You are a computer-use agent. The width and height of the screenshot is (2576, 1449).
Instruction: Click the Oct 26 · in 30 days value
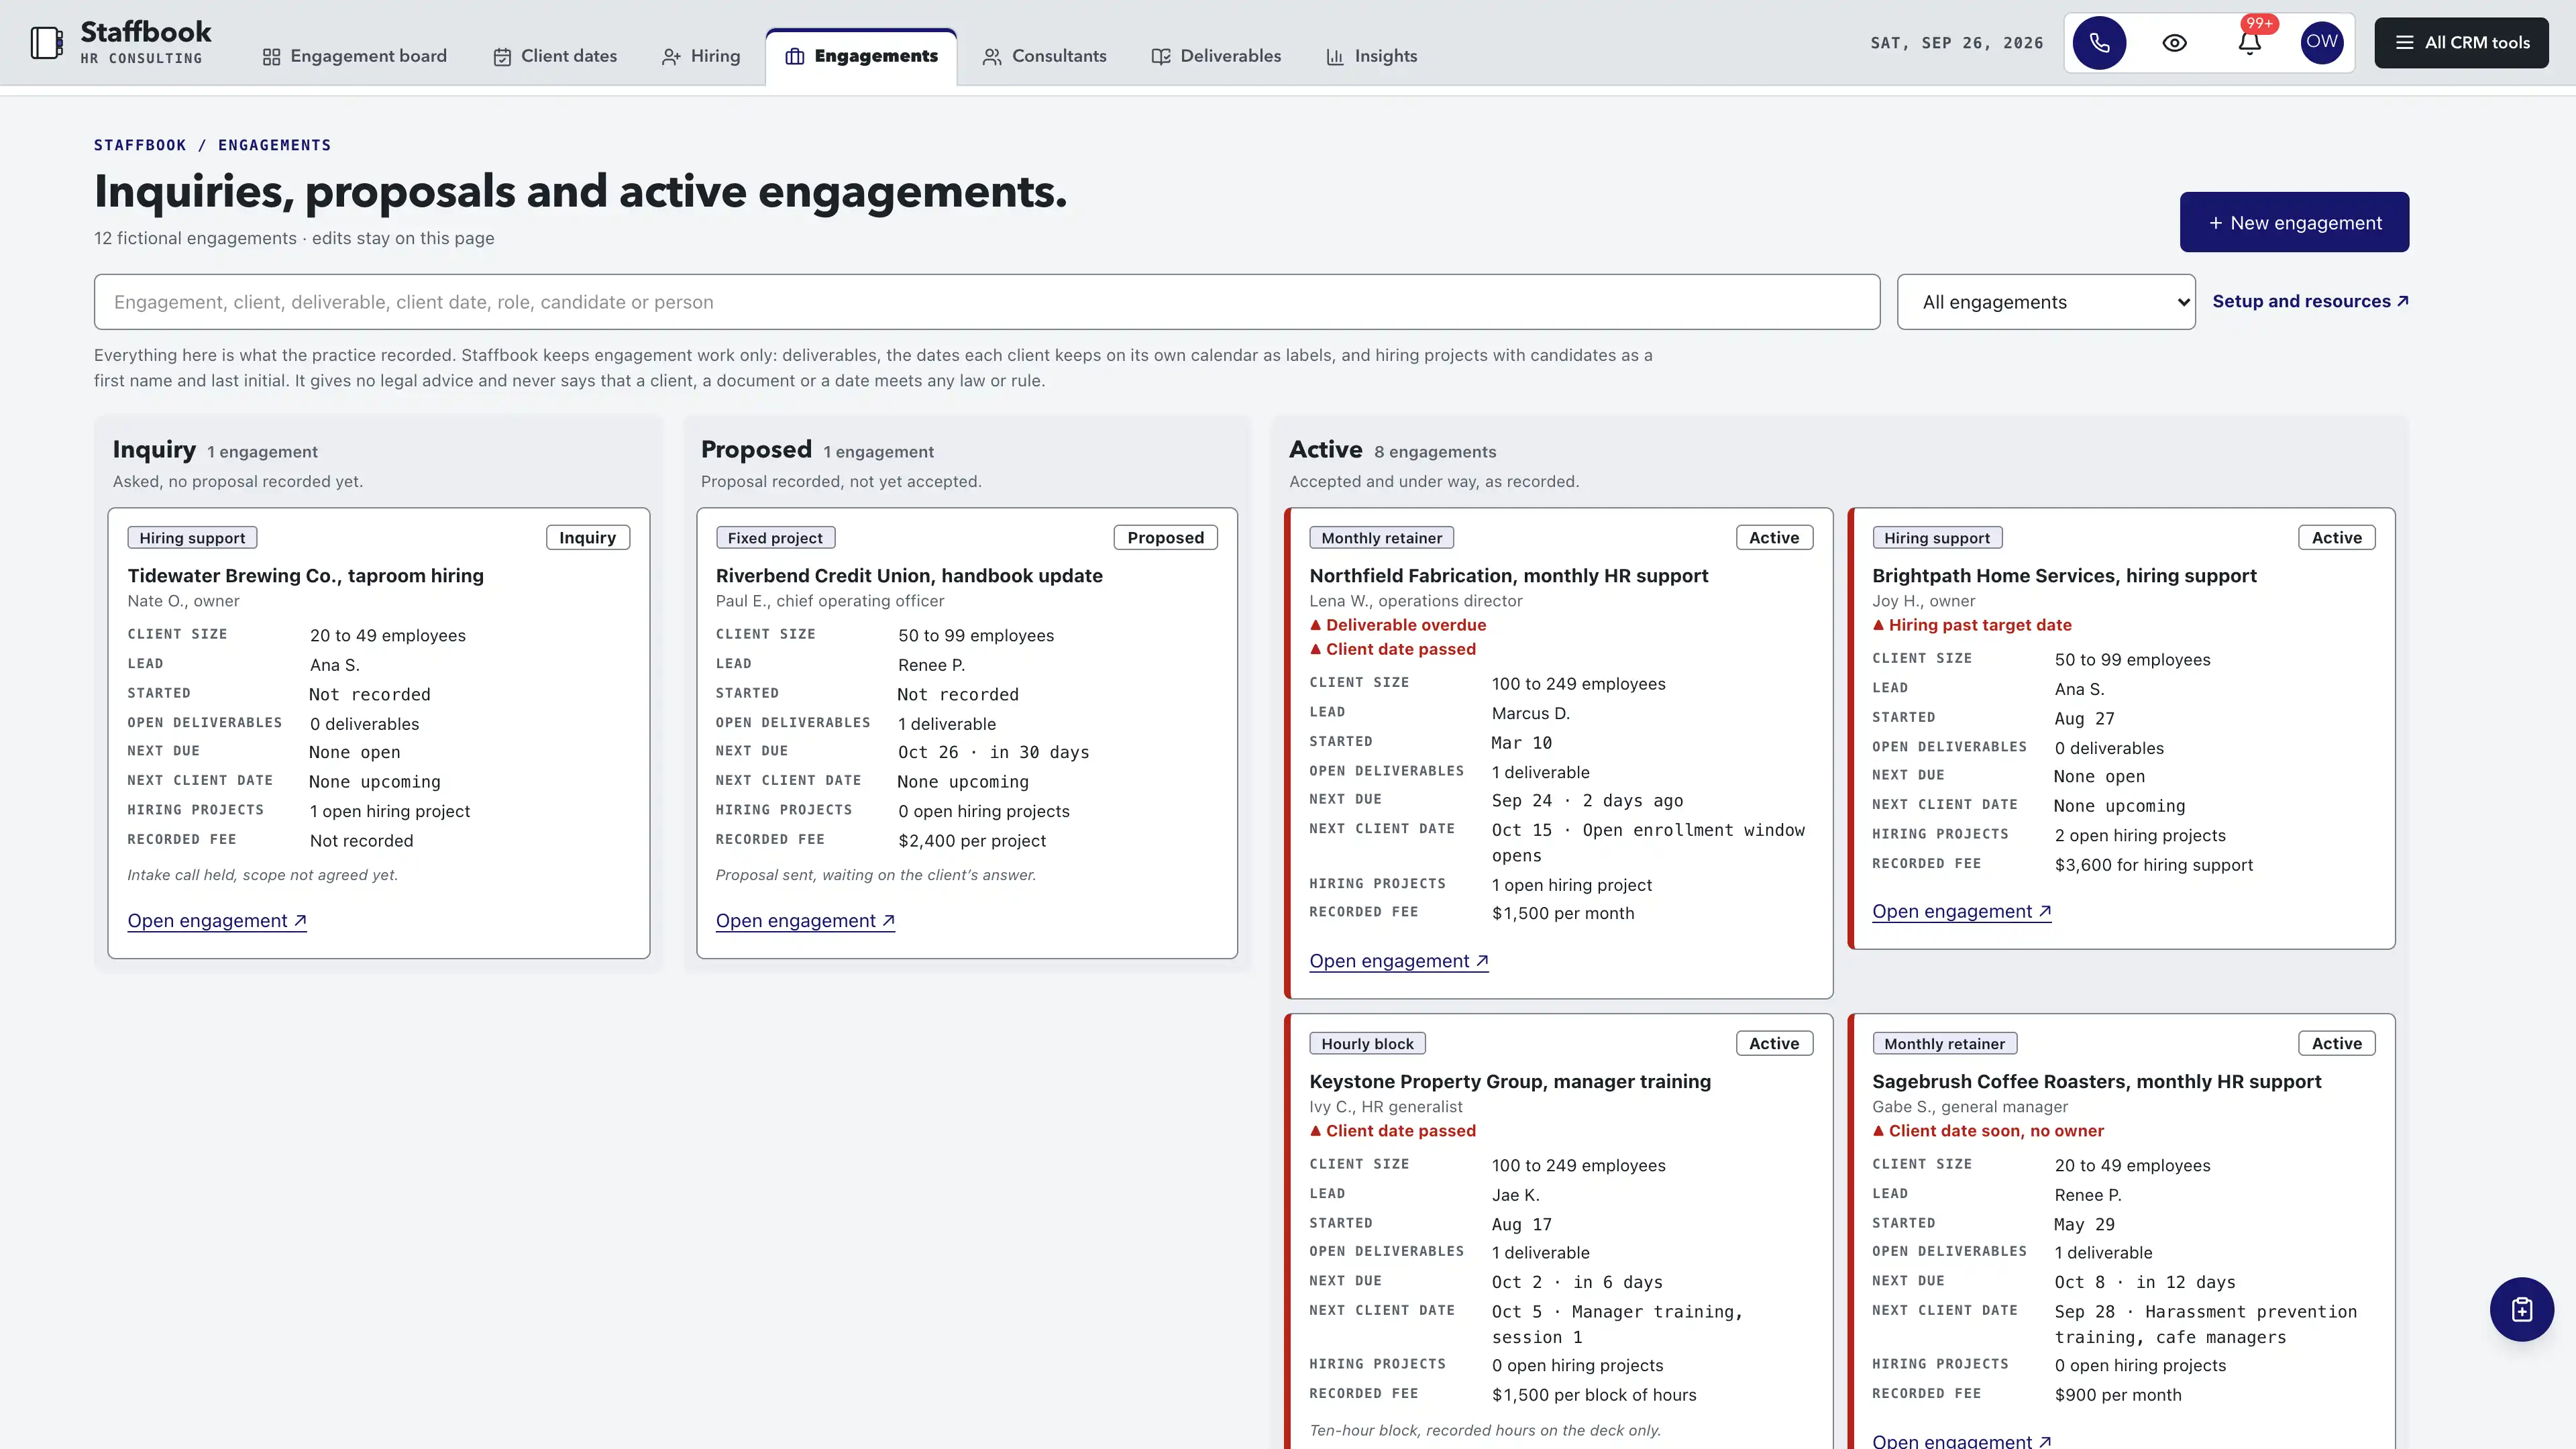coord(993,752)
